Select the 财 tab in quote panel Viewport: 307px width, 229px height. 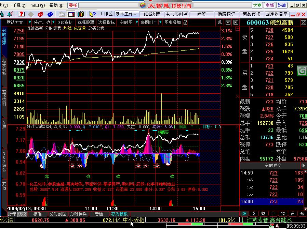pos(263,214)
